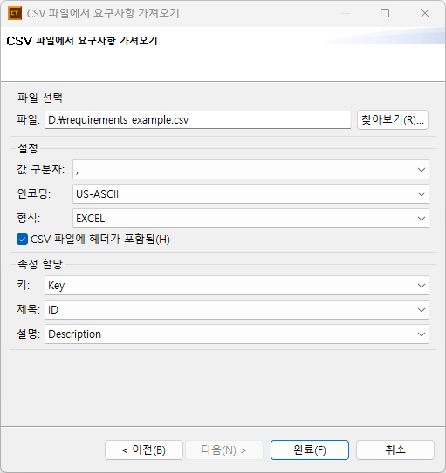Open the 형식 EXCEL dropdown arrow
The image size is (446, 473).
click(x=422, y=219)
